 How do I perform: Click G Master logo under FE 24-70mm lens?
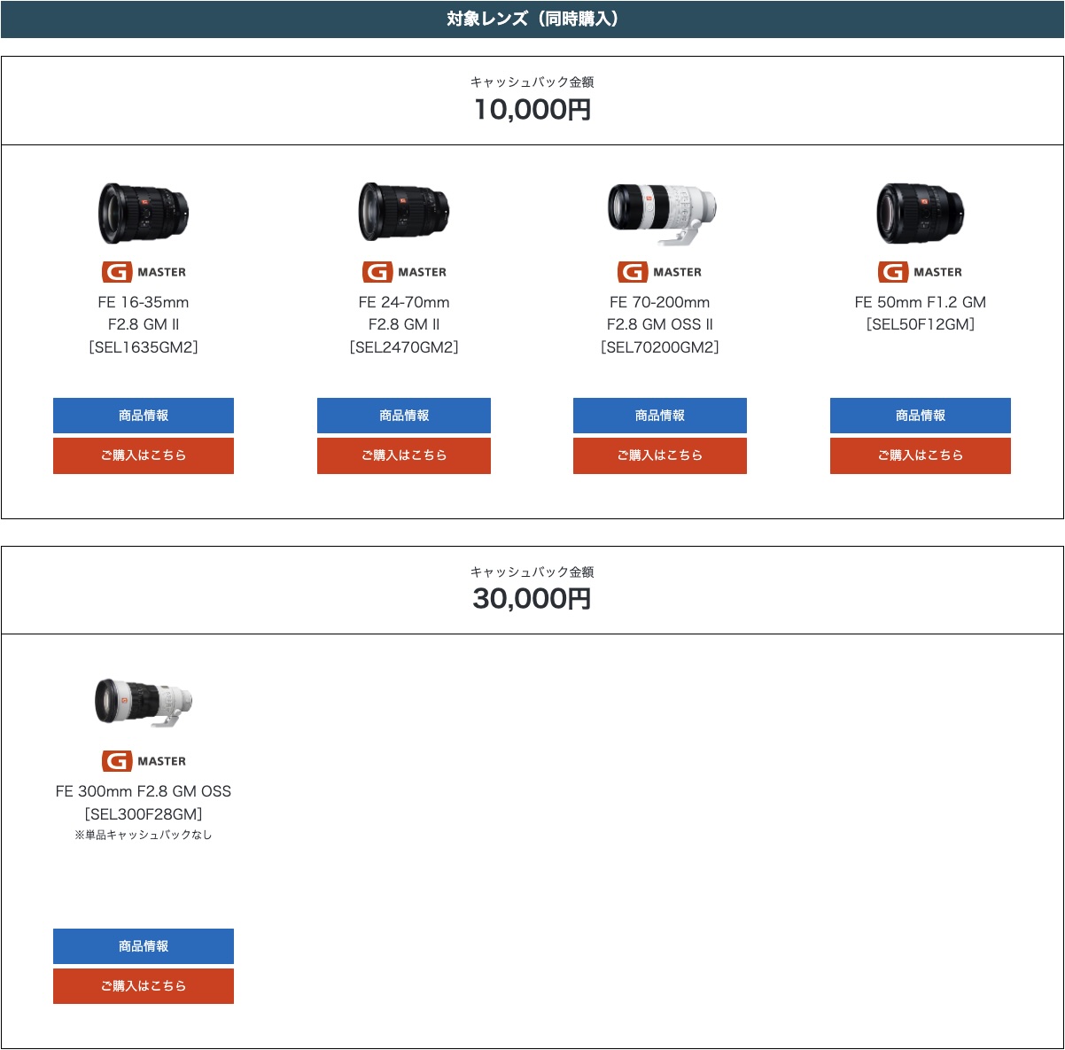click(x=404, y=272)
